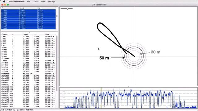This screenshot has height=111, width=198.
Task: Open the Settings menu
Action: tap(52, 2)
